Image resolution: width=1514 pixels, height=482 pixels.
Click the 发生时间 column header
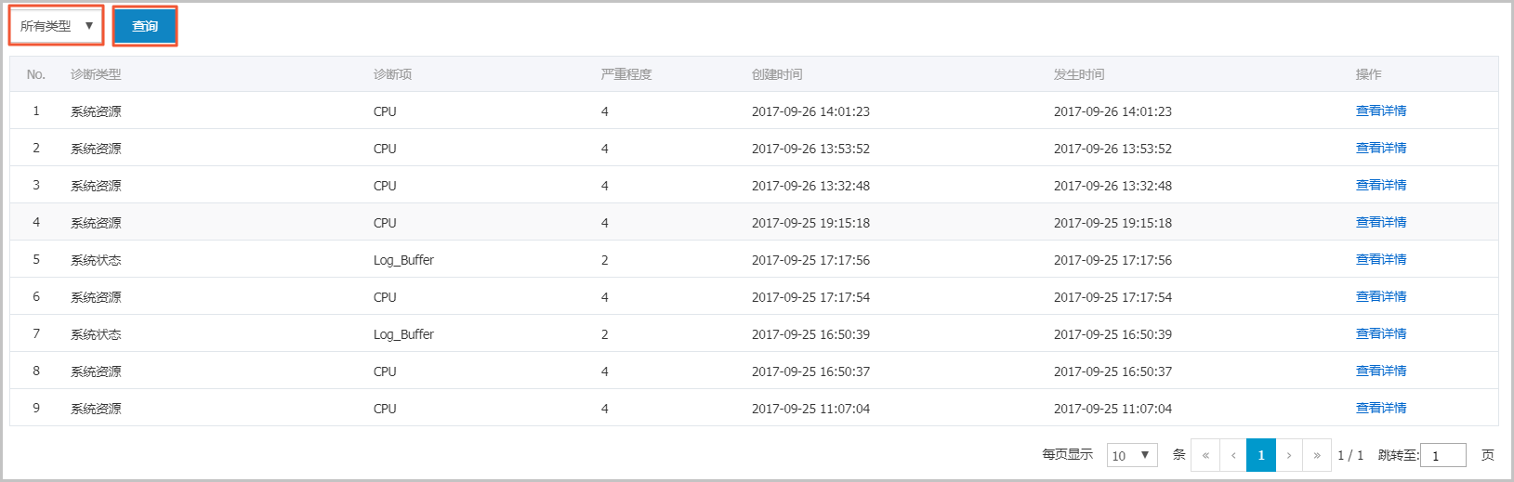click(1079, 74)
